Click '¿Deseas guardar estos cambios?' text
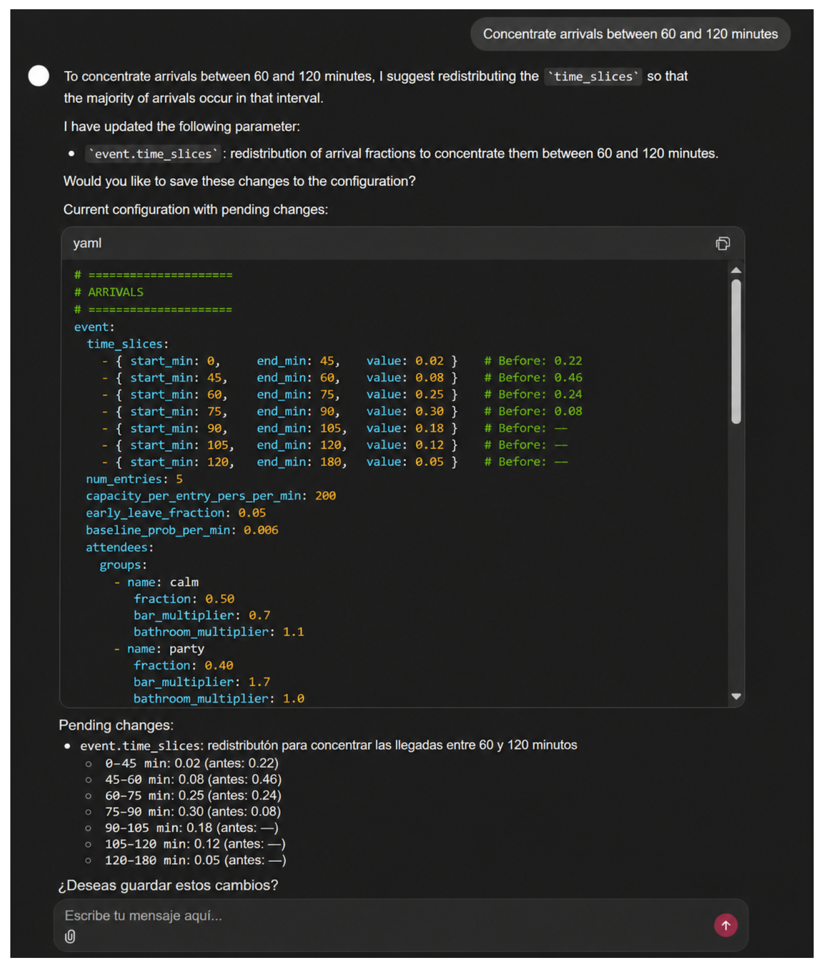Image resolution: width=824 pixels, height=965 pixels. point(168,886)
